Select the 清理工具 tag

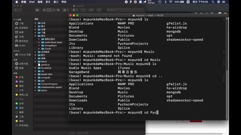coord(21,95)
